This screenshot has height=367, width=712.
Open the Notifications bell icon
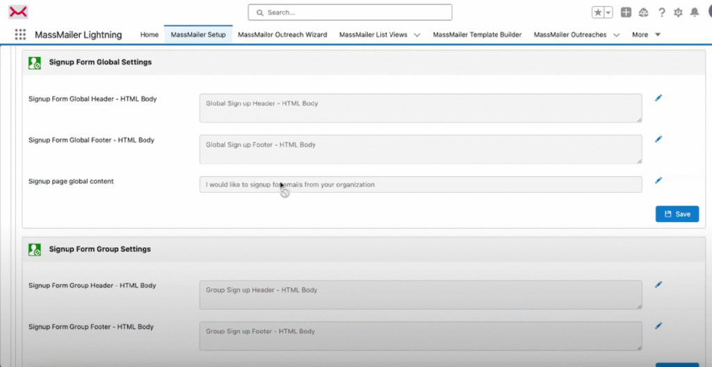pyautogui.click(x=695, y=12)
